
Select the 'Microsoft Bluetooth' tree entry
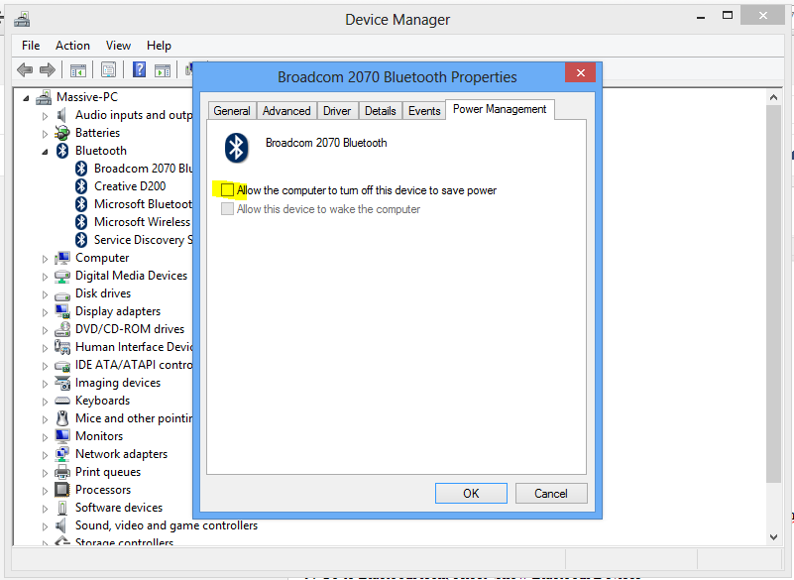tap(143, 204)
